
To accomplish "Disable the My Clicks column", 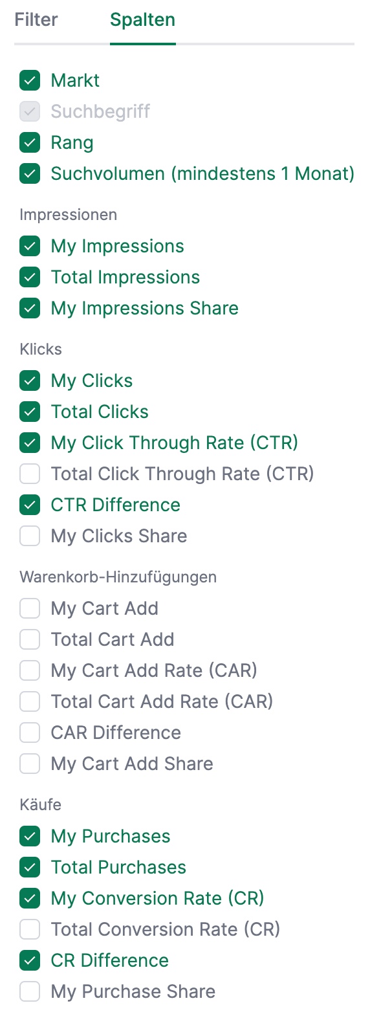I will [30, 381].
